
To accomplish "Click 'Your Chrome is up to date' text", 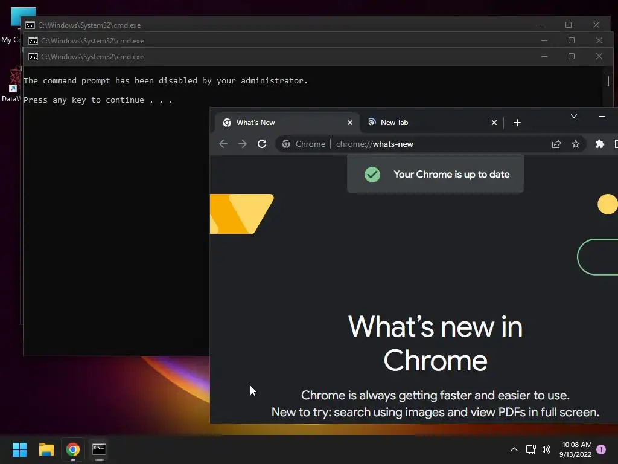I will [451, 175].
